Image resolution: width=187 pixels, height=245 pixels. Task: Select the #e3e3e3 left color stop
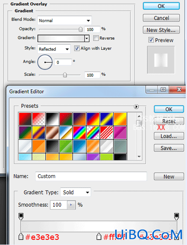tap(21, 236)
